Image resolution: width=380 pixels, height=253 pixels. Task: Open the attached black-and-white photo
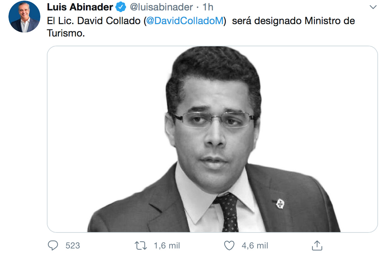(x=212, y=139)
